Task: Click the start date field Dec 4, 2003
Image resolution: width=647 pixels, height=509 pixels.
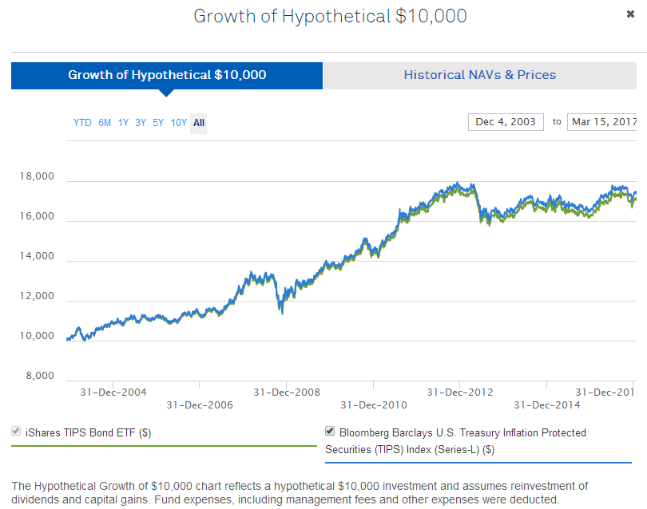Action: (x=506, y=122)
